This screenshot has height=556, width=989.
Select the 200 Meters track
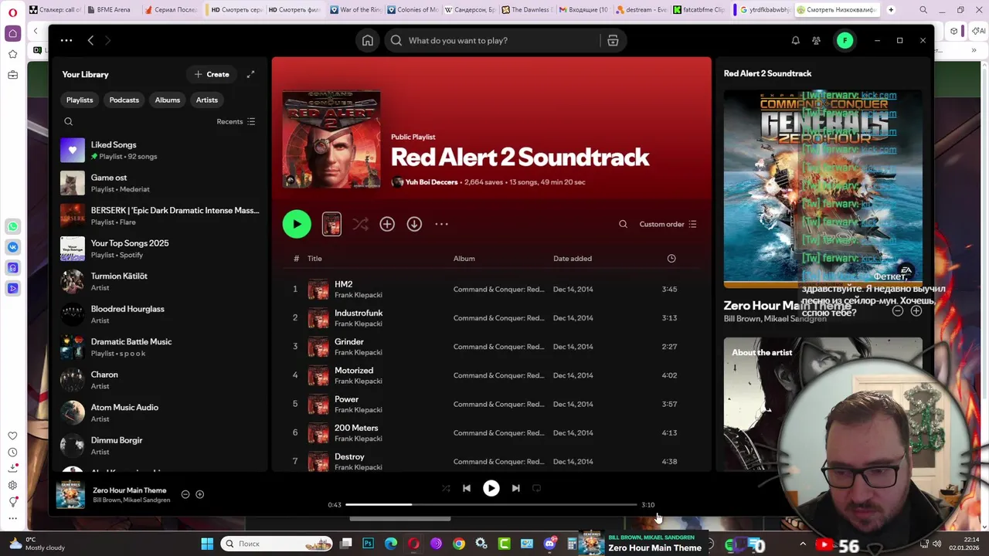click(x=491, y=432)
